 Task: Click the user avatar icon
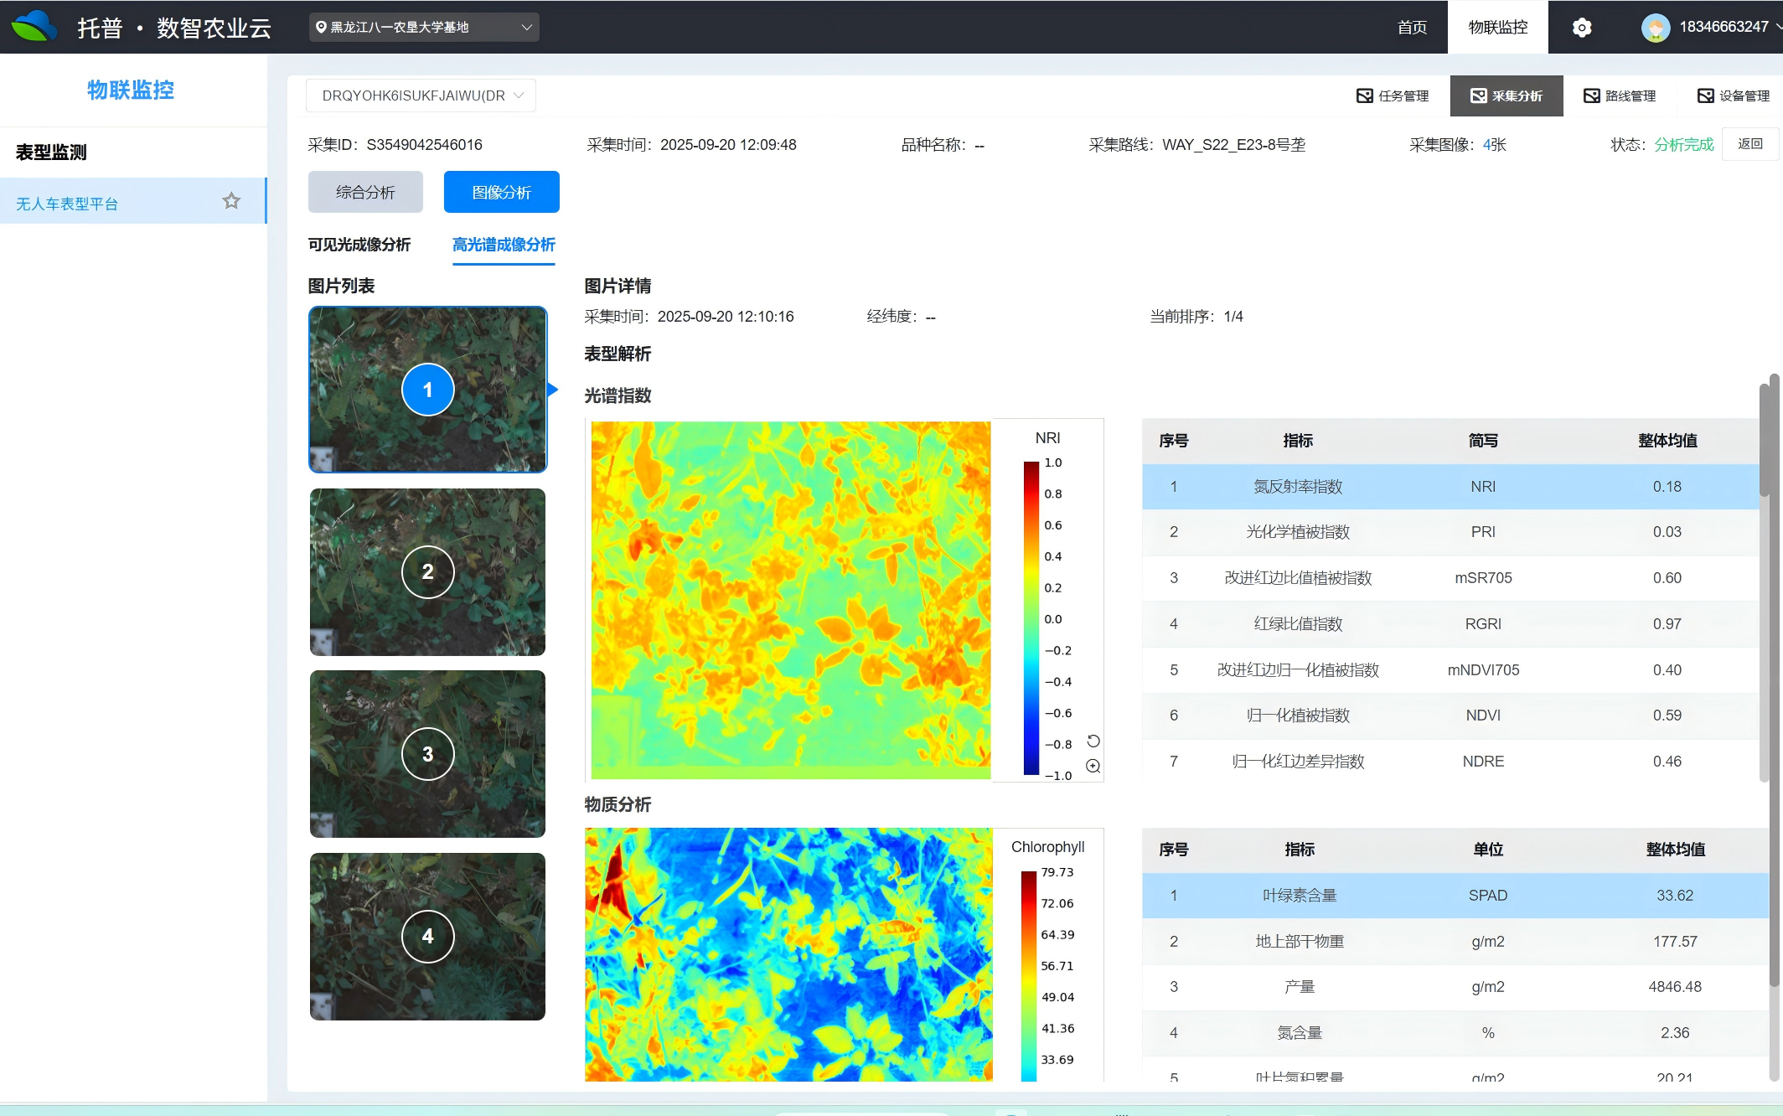coord(1655,28)
